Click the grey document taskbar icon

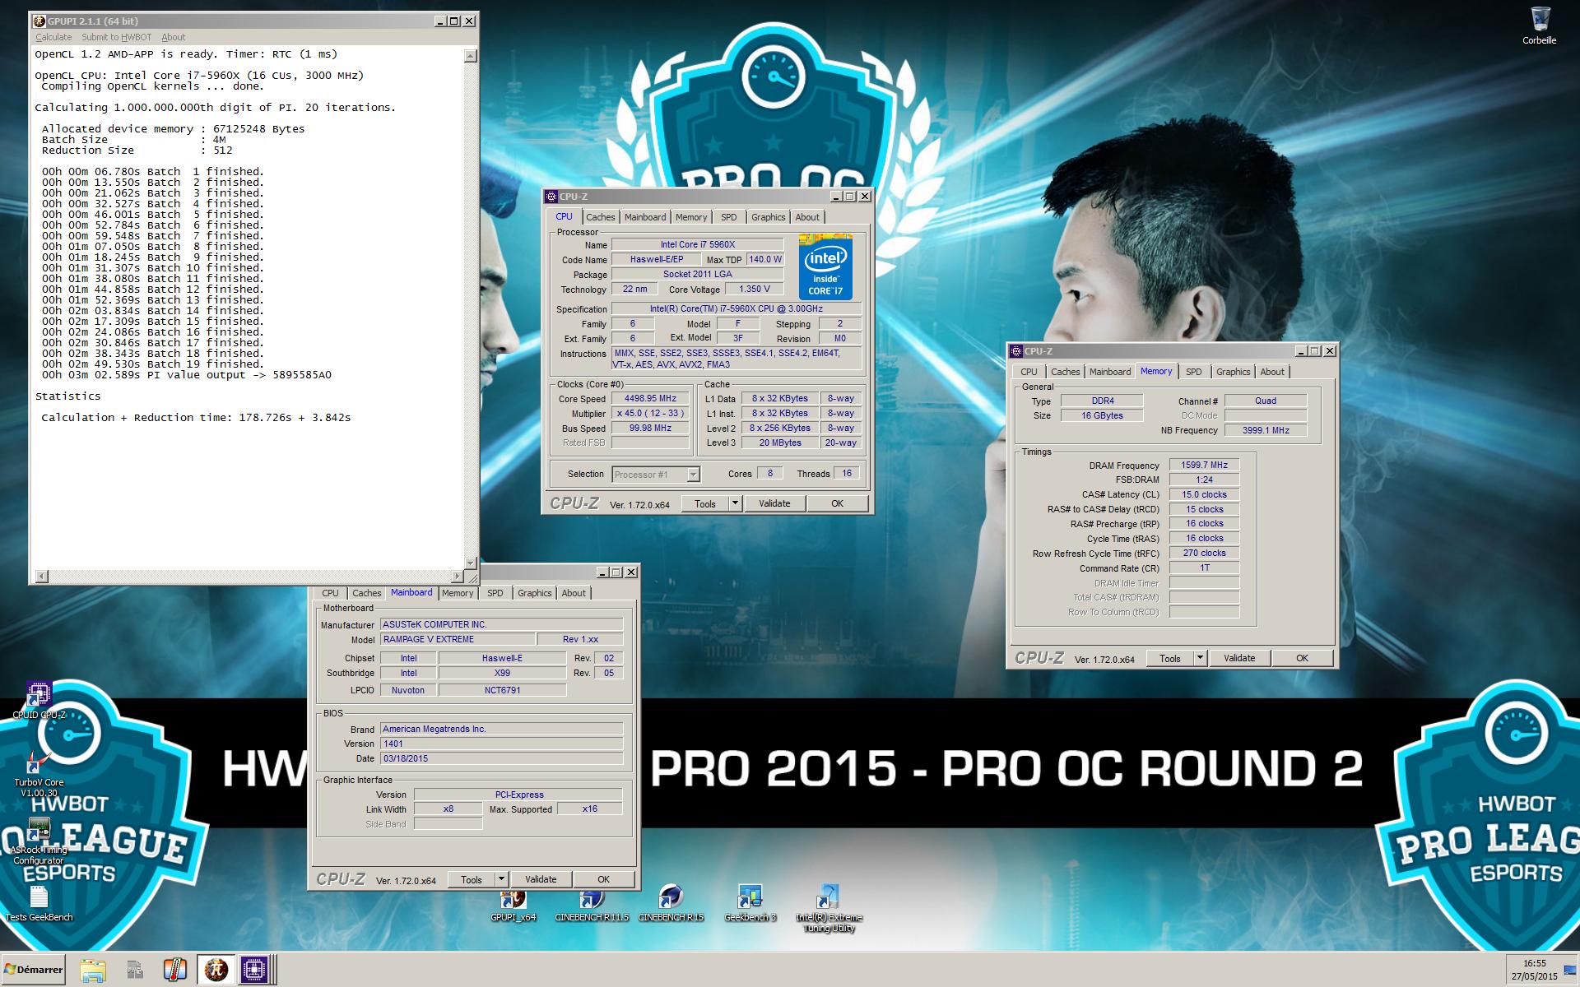[x=134, y=970]
